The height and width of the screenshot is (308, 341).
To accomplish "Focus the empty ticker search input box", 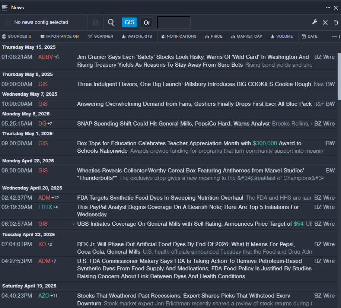I will pos(174,22).
